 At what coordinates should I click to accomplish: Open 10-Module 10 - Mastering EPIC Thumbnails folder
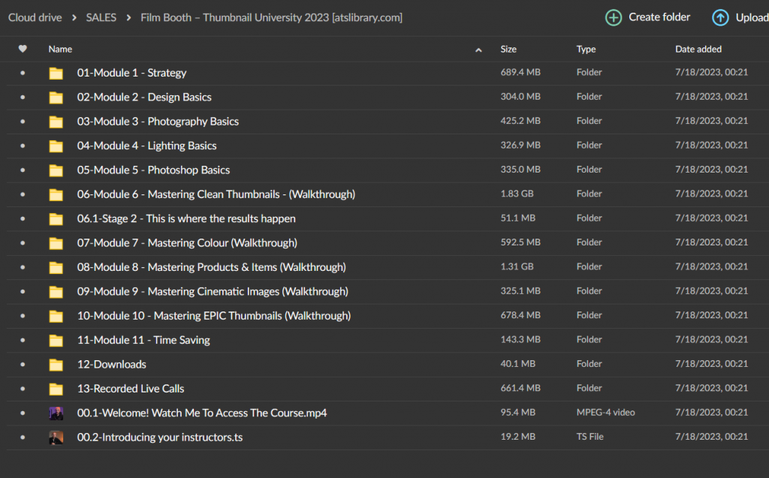(213, 316)
